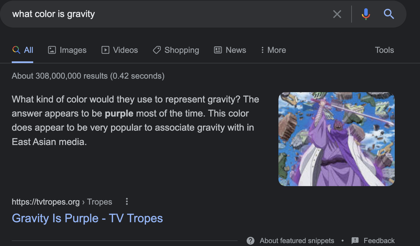
Task: Clear the search query with the X icon
Action: point(337,14)
